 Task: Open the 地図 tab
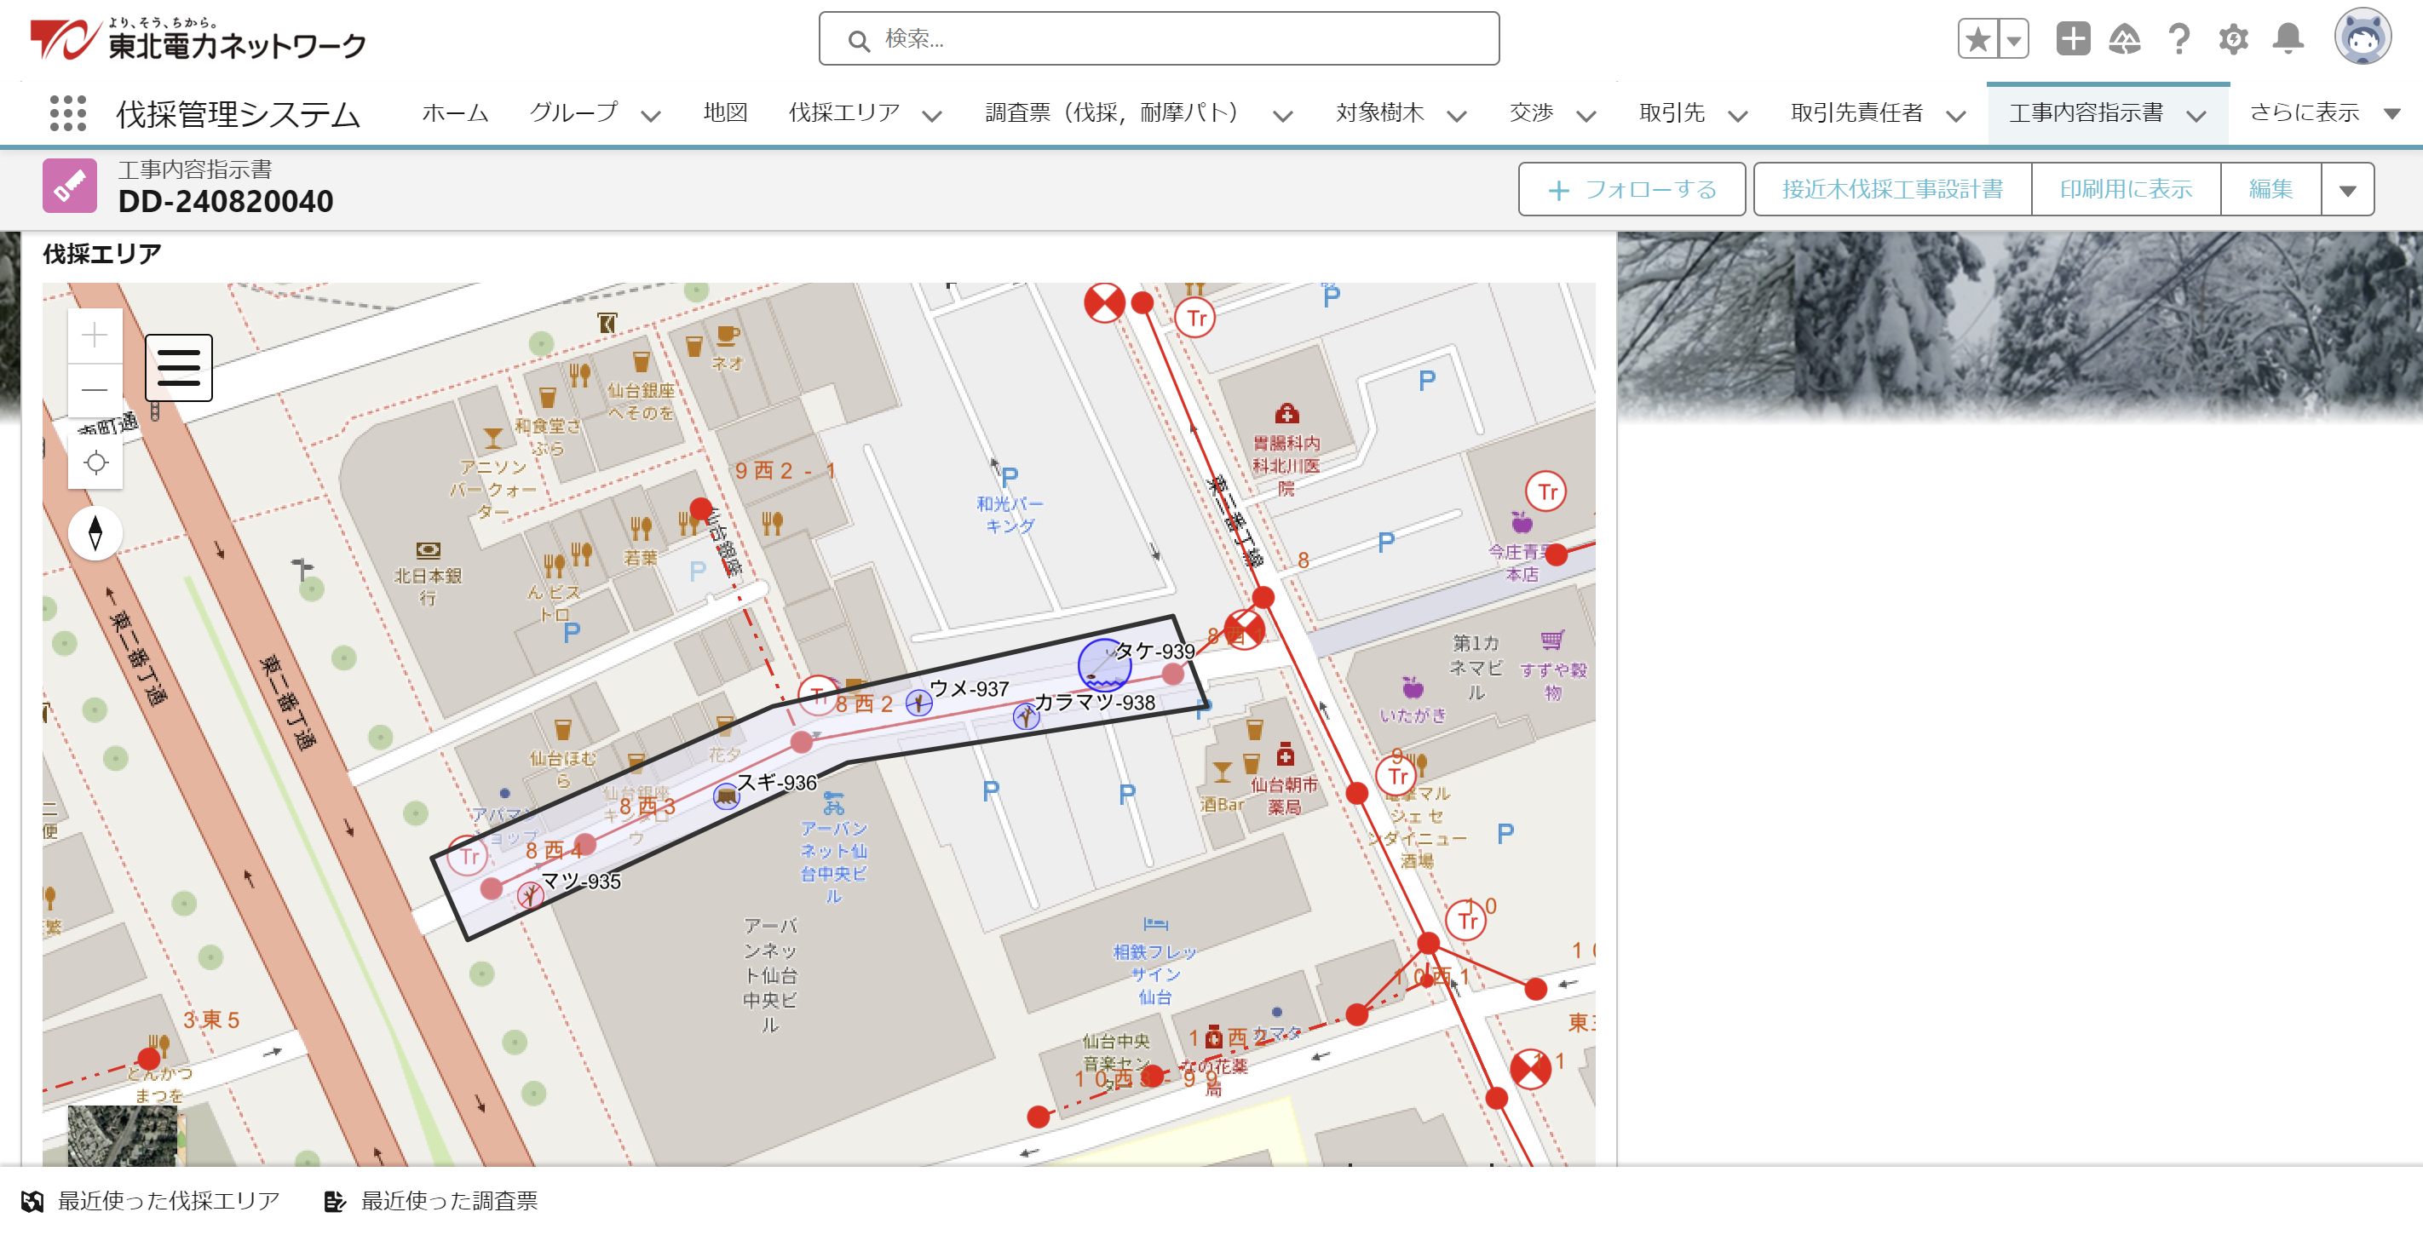725,114
